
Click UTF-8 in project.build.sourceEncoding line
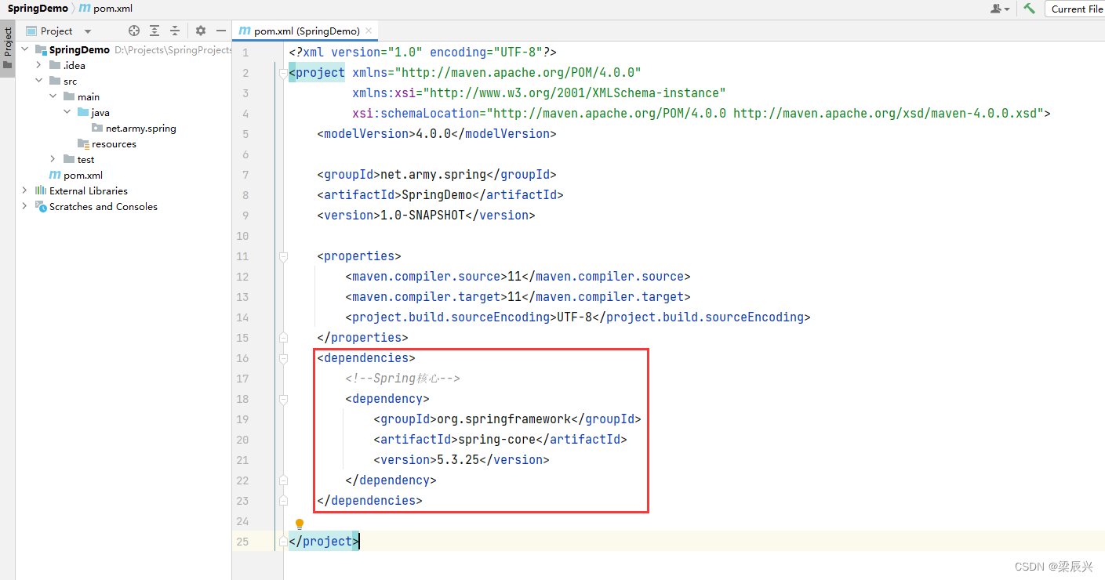(x=574, y=317)
